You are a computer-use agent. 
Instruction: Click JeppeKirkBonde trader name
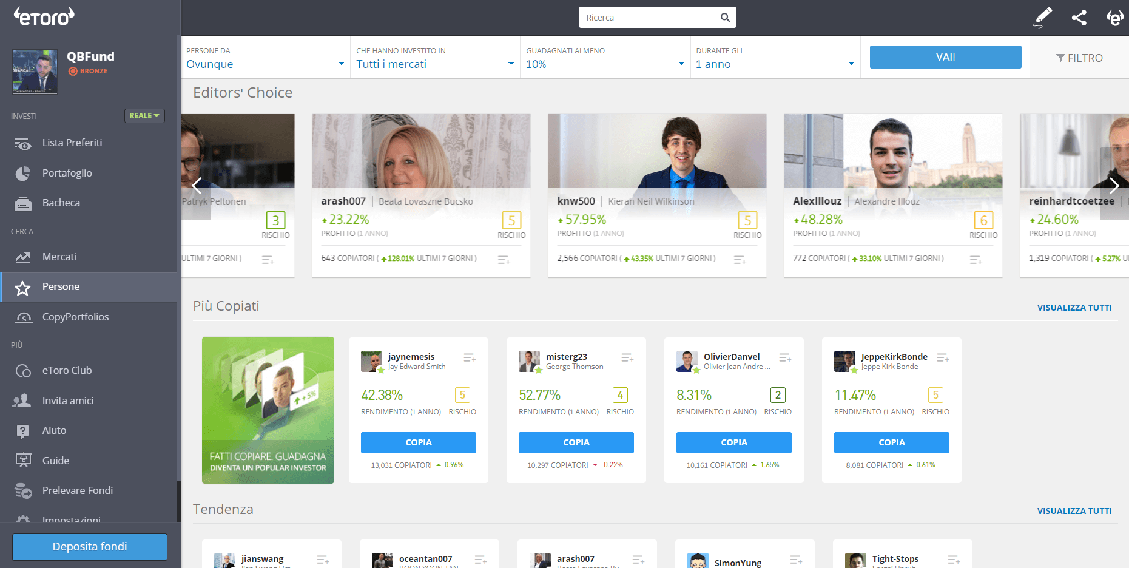894,357
